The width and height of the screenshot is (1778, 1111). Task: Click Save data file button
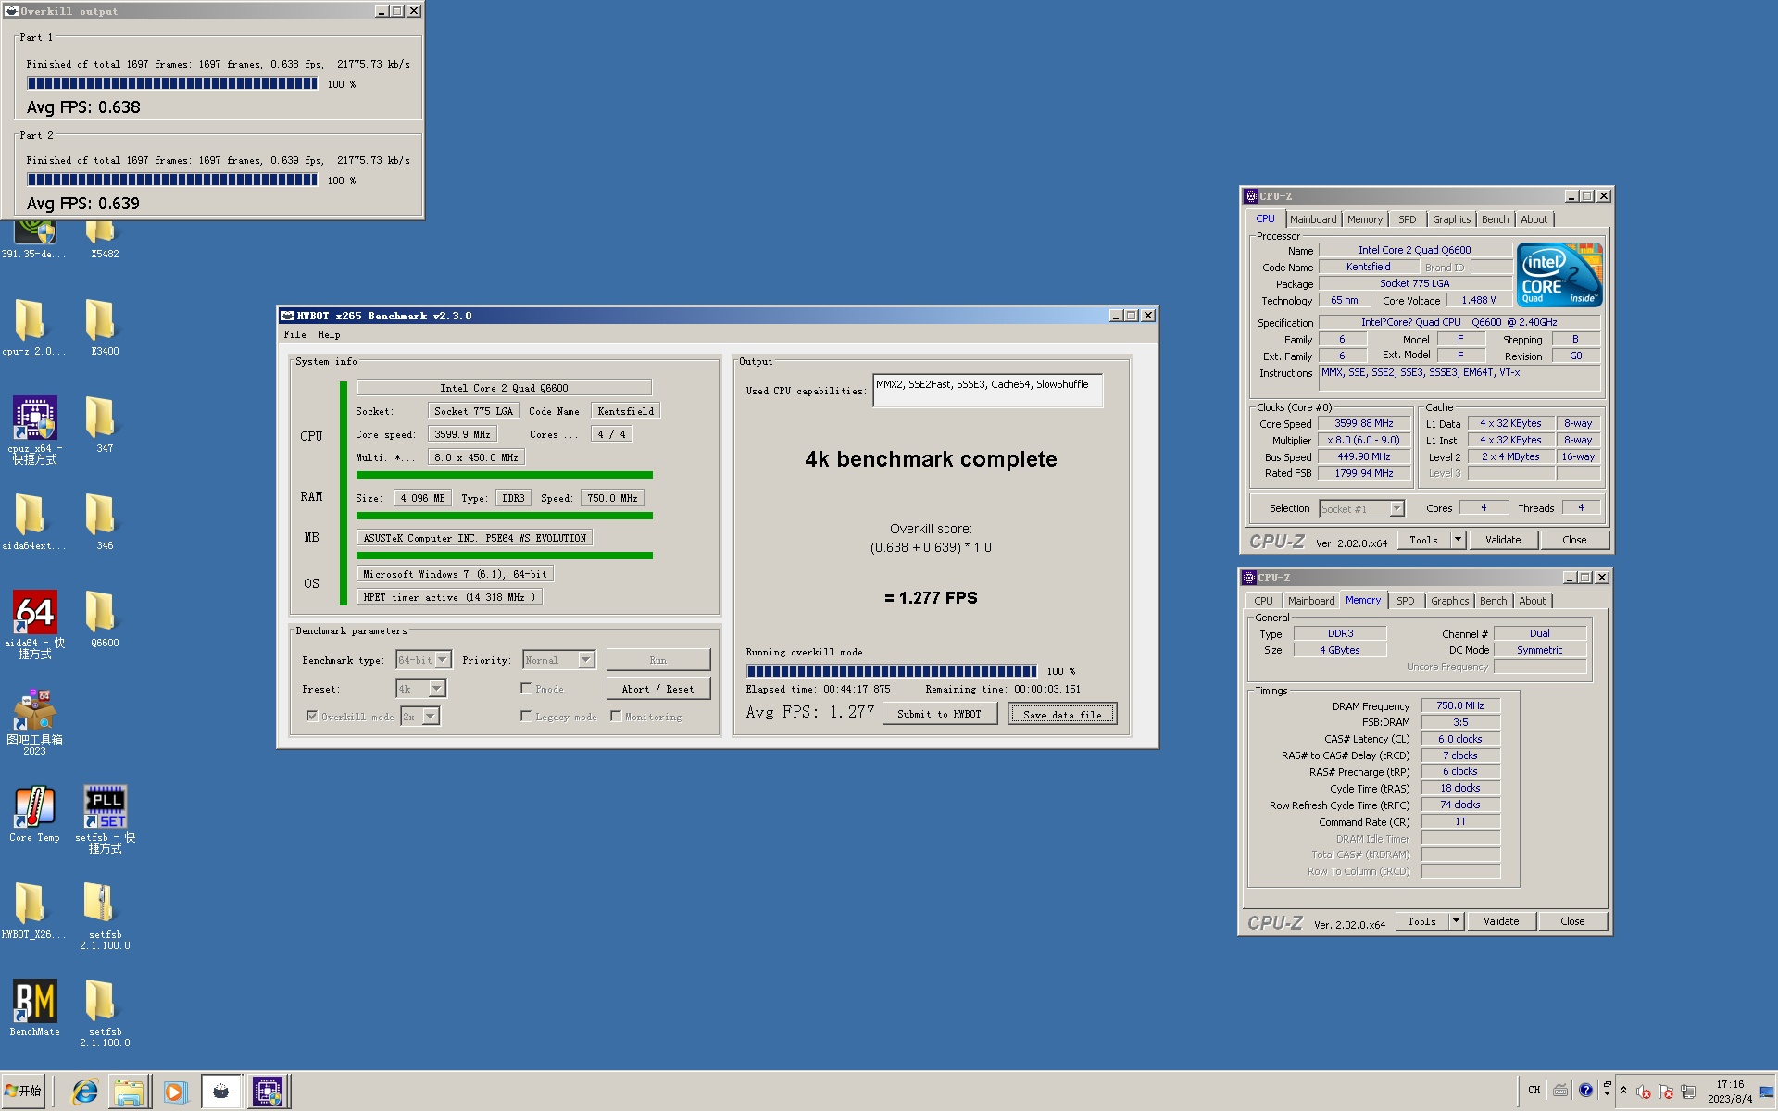(x=1062, y=714)
